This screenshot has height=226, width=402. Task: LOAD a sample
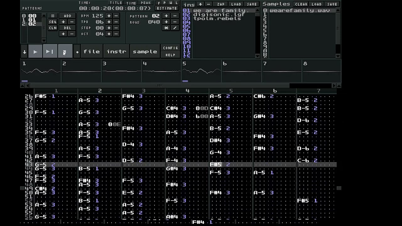[x=317, y=4]
